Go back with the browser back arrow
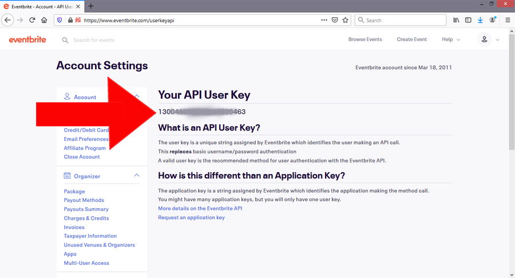Screen dimensions: 515x278 tap(7, 20)
